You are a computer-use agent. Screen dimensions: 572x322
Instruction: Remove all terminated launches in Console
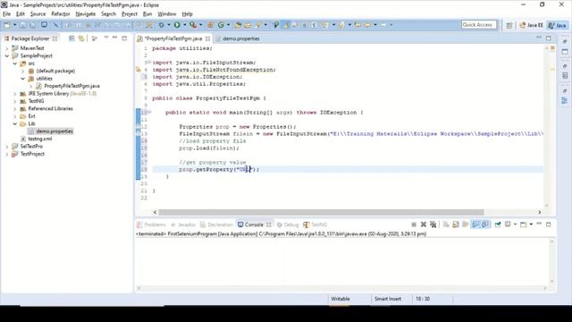(x=433, y=225)
